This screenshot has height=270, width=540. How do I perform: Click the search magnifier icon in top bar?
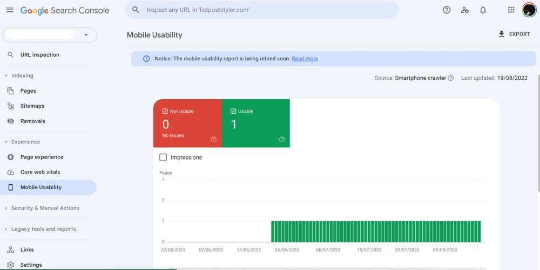click(x=136, y=10)
